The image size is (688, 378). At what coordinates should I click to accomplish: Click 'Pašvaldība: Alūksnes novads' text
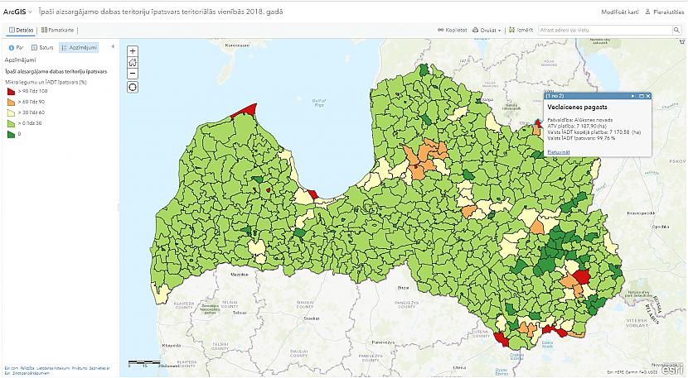580,120
